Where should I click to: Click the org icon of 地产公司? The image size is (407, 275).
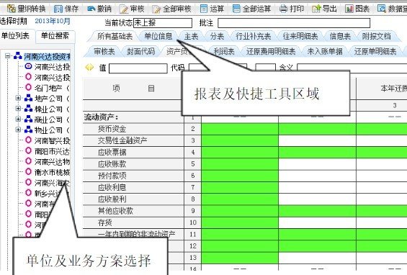(x=28, y=98)
